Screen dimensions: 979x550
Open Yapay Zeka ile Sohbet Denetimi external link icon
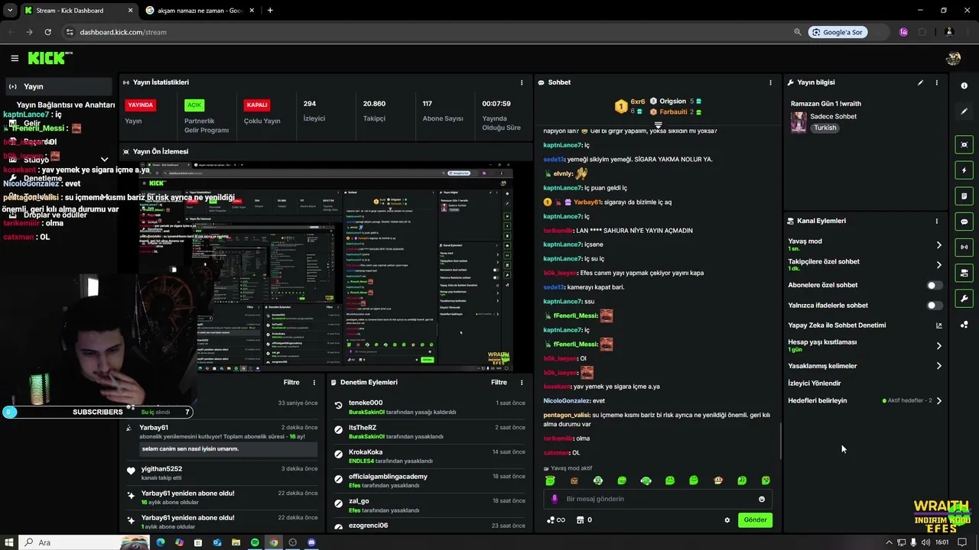(939, 325)
